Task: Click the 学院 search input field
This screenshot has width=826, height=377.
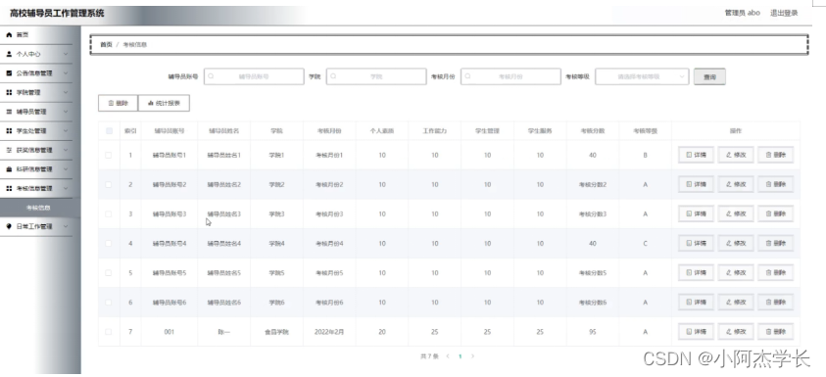Action: click(376, 76)
